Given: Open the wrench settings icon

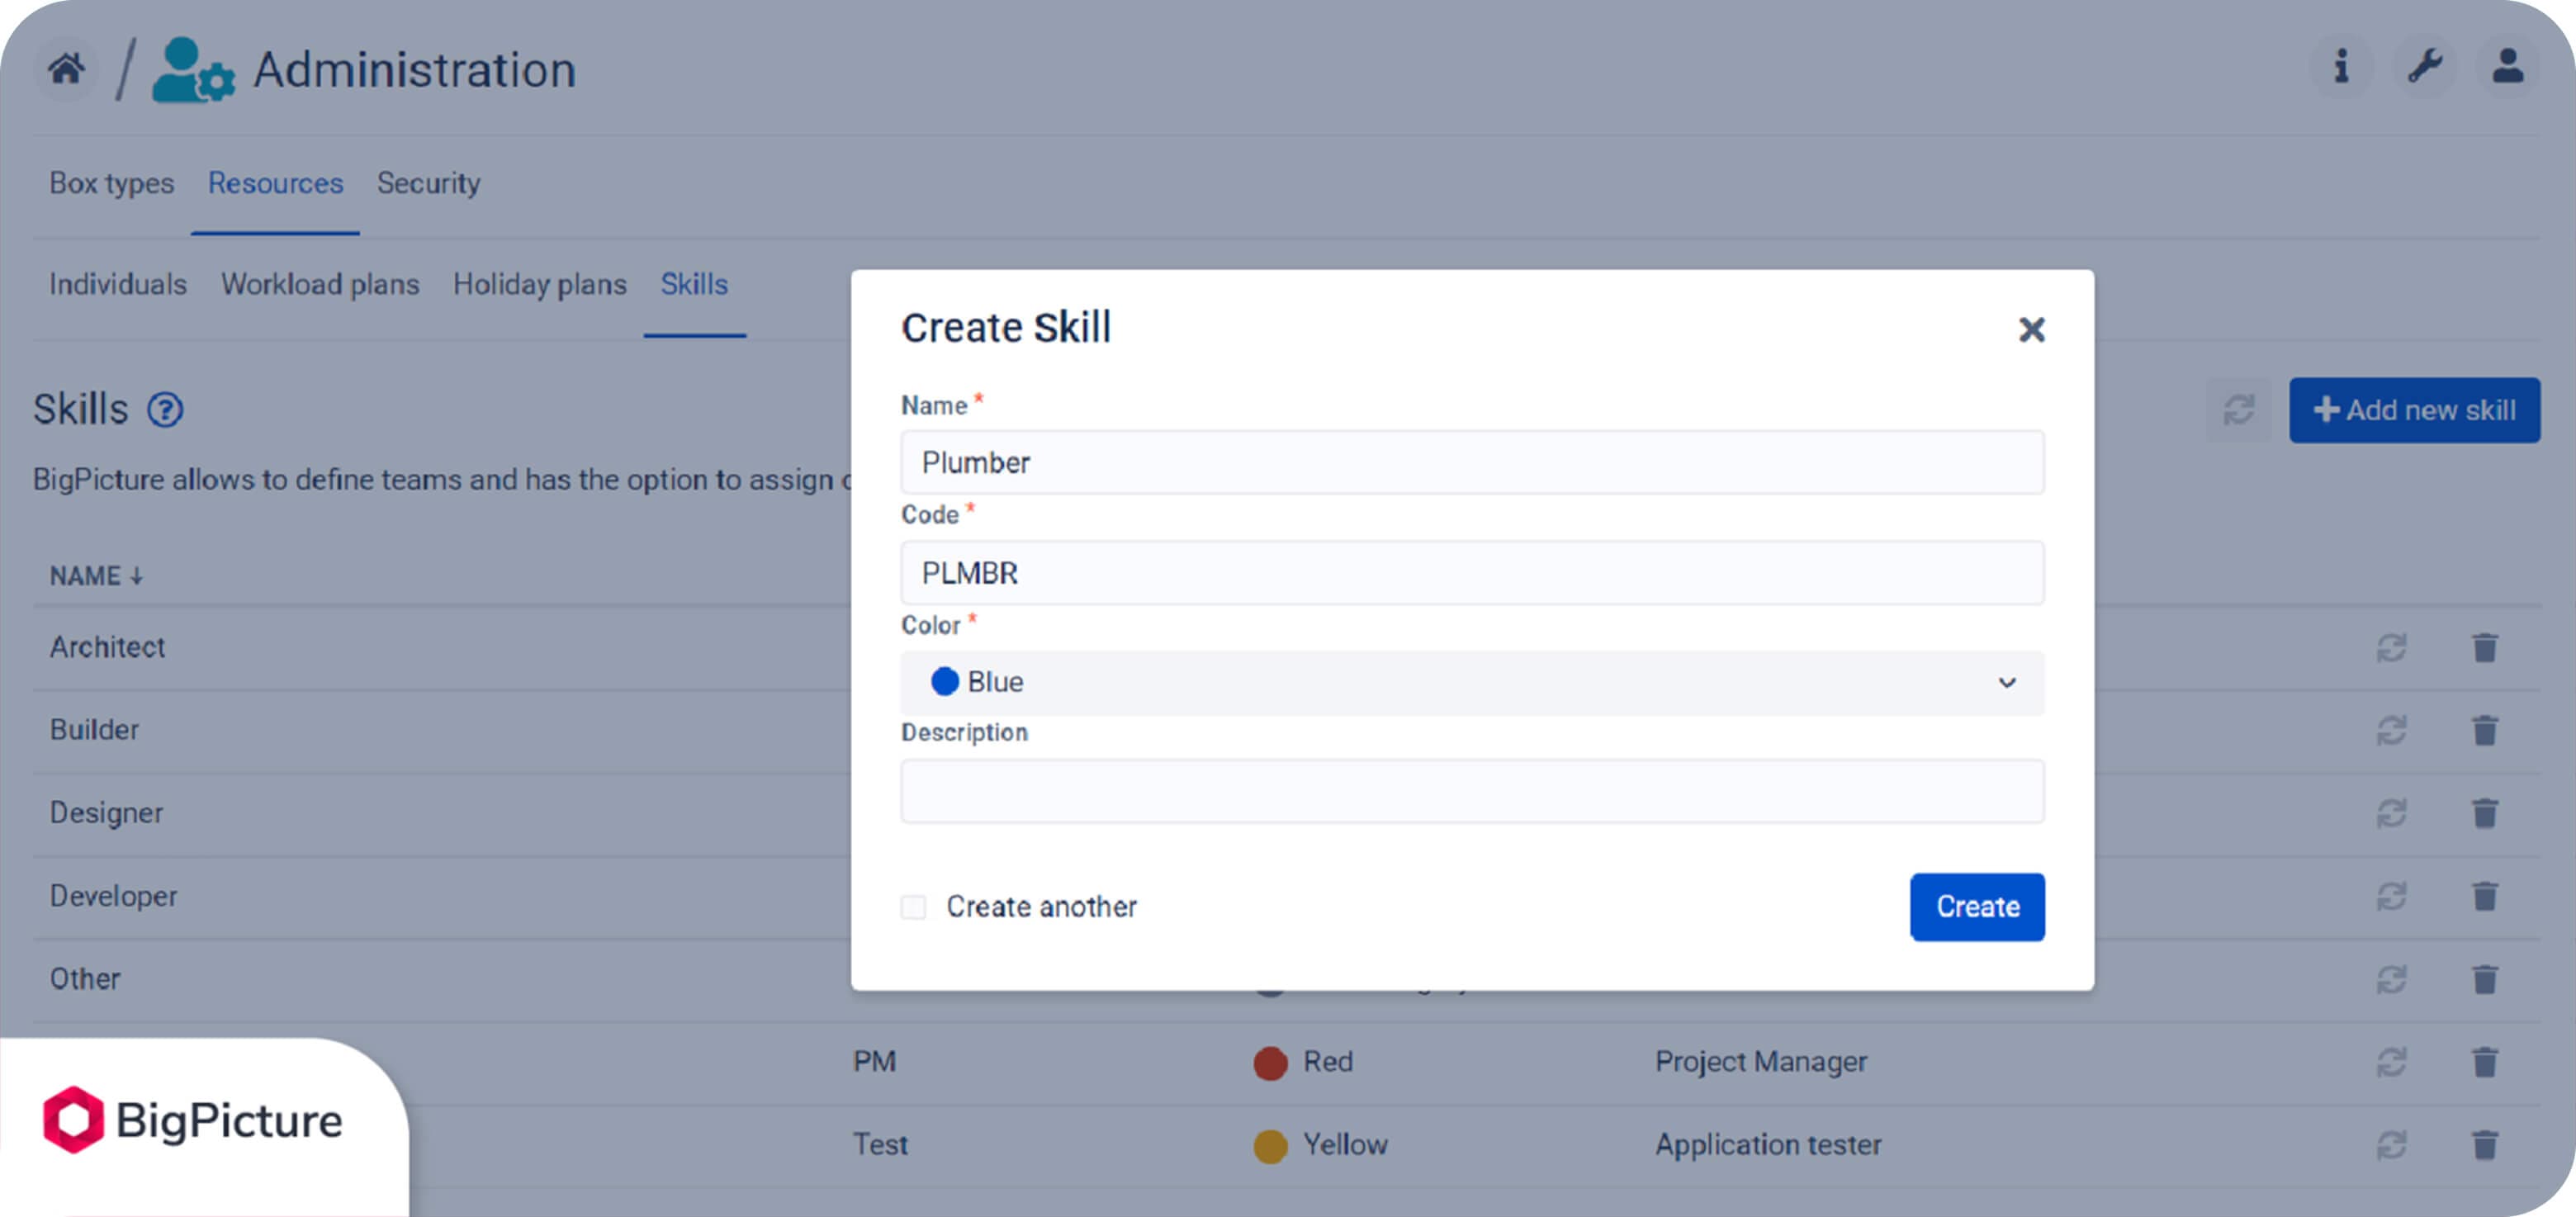Looking at the screenshot, I should [x=2424, y=67].
